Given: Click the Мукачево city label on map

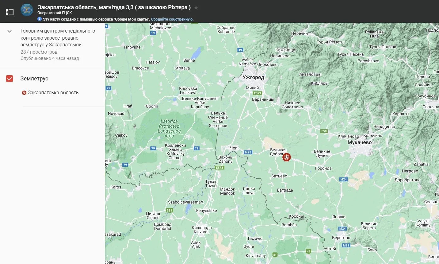Looking at the screenshot, I should click(359, 142).
